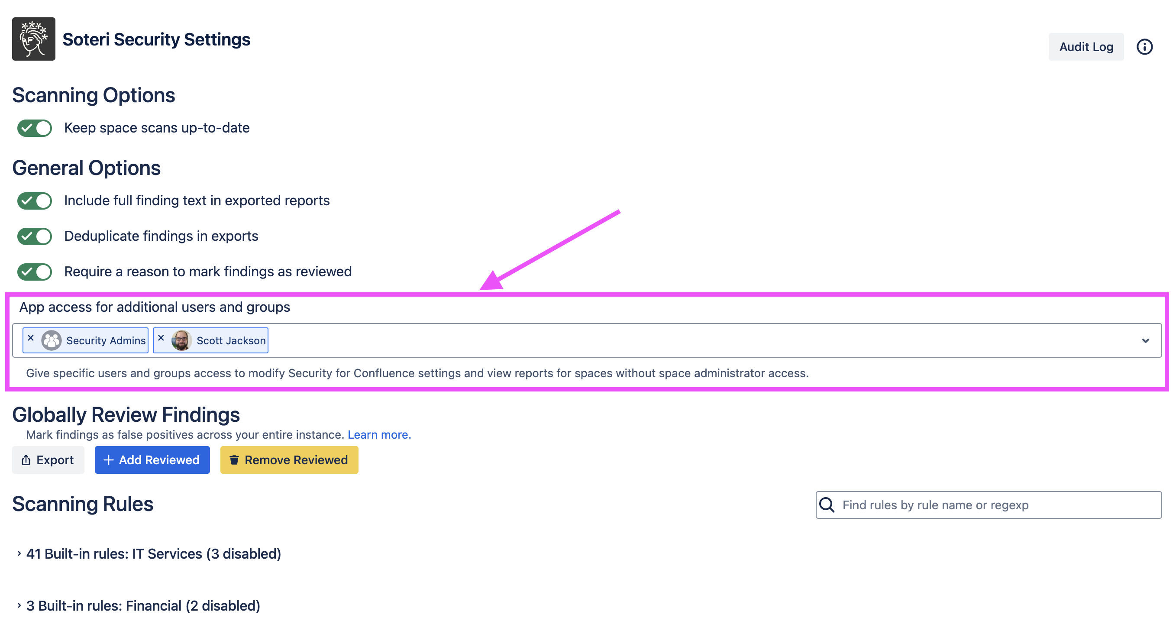Disable Include full finding text in exports
Viewport: 1176px width, 634px height.
click(35, 201)
